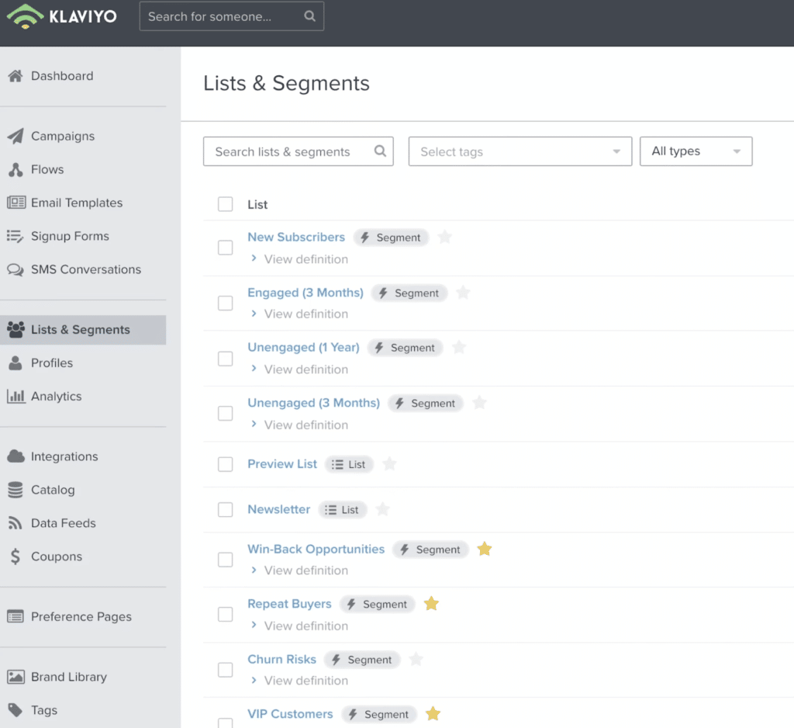Click the Dashboard home icon
Viewport: 794px width, 728px height.
click(x=15, y=76)
